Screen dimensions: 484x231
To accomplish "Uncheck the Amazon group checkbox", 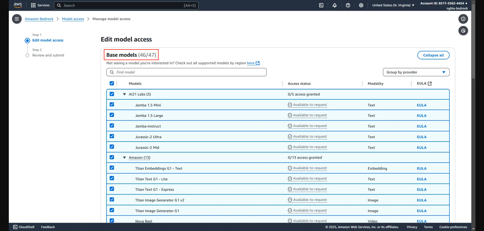I will pyautogui.click(x=112, y=157).
